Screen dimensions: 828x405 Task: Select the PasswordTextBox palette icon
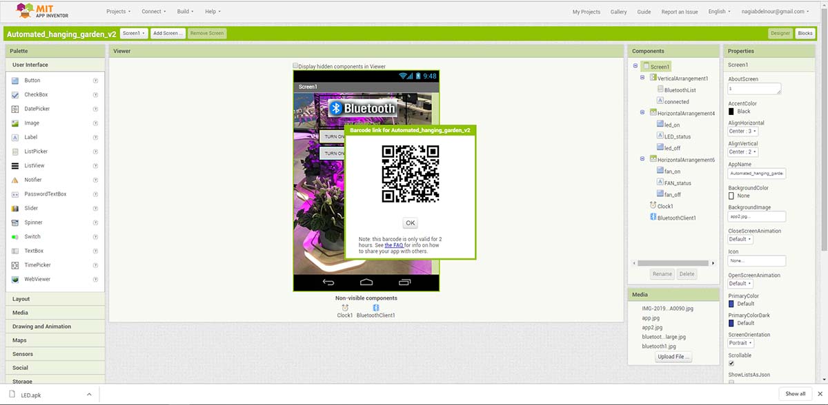16,194
